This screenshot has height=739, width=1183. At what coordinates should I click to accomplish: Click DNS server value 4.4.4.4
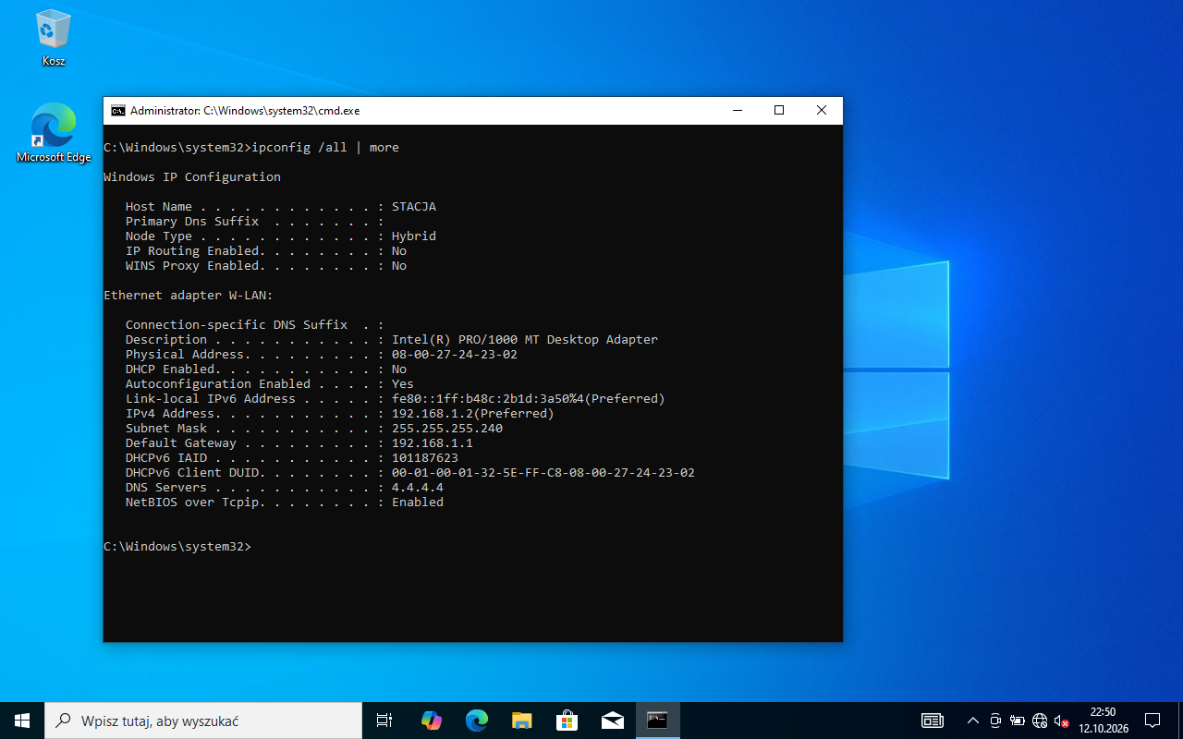pos(418,488)
